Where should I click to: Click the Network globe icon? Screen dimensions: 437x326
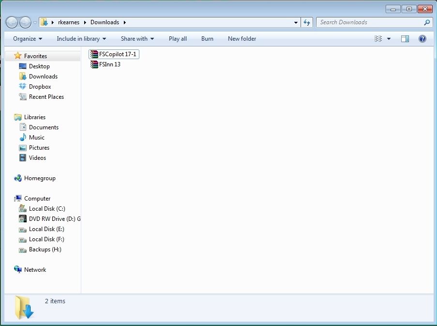[18, 269]
